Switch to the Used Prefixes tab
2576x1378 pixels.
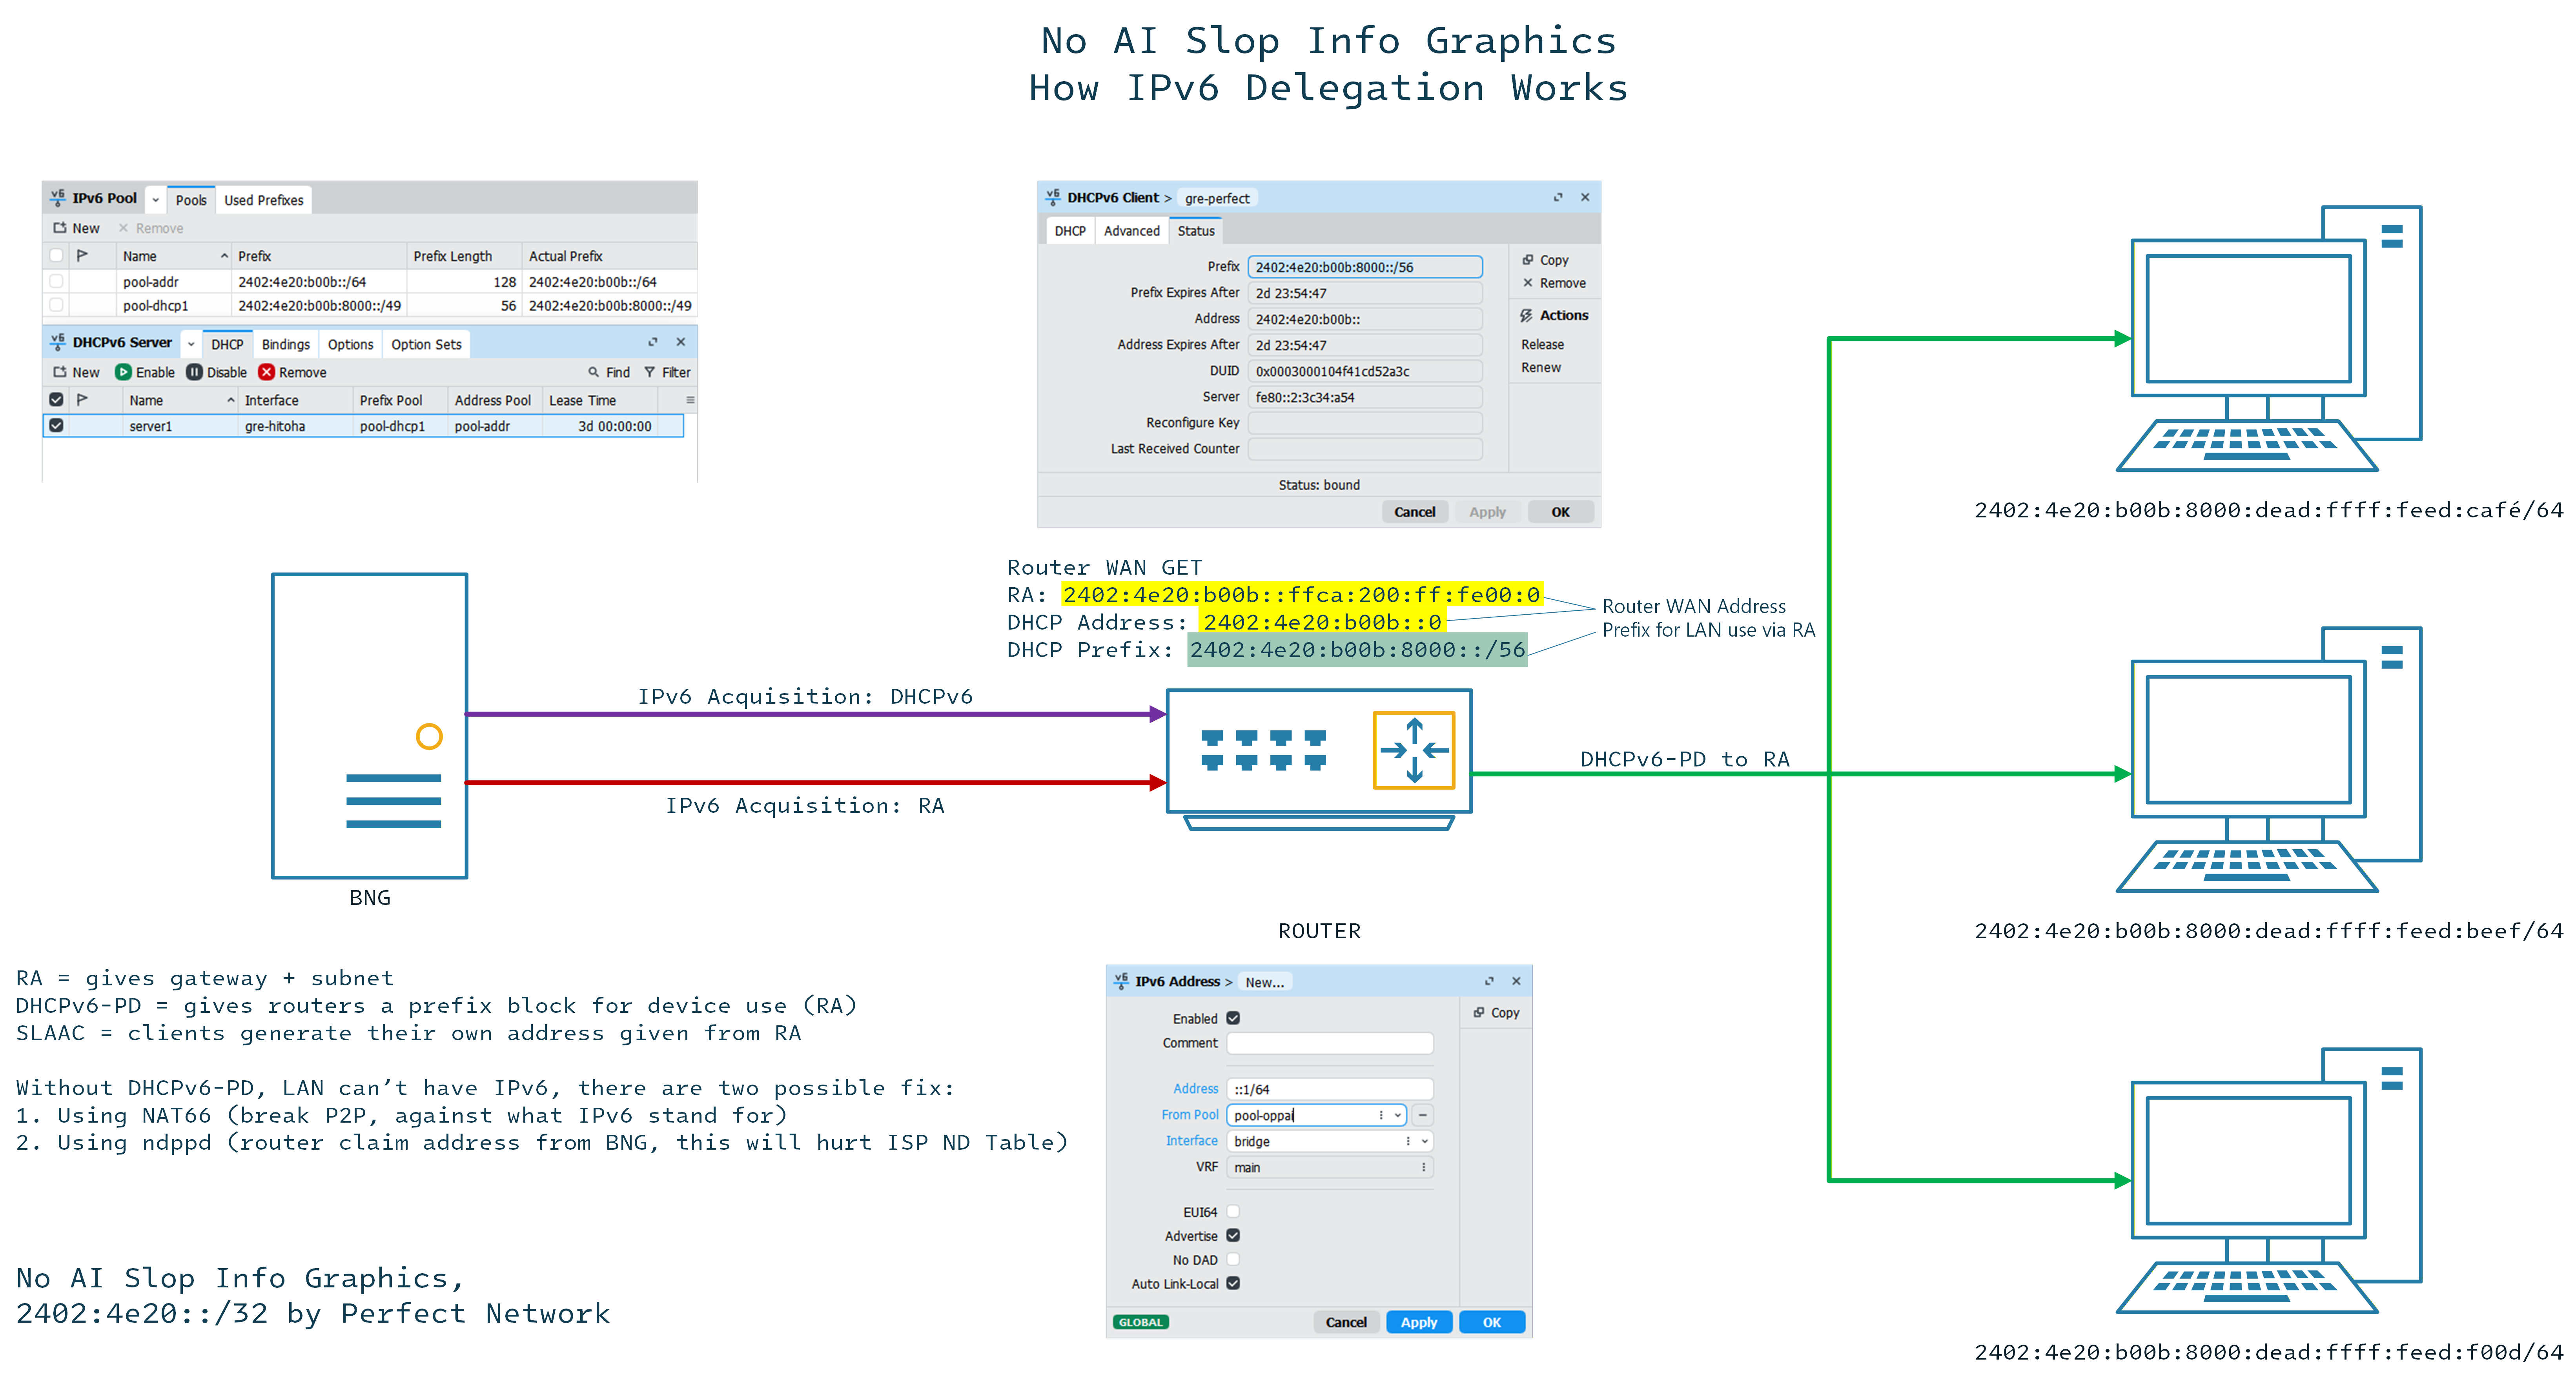[x=264, y=200]
